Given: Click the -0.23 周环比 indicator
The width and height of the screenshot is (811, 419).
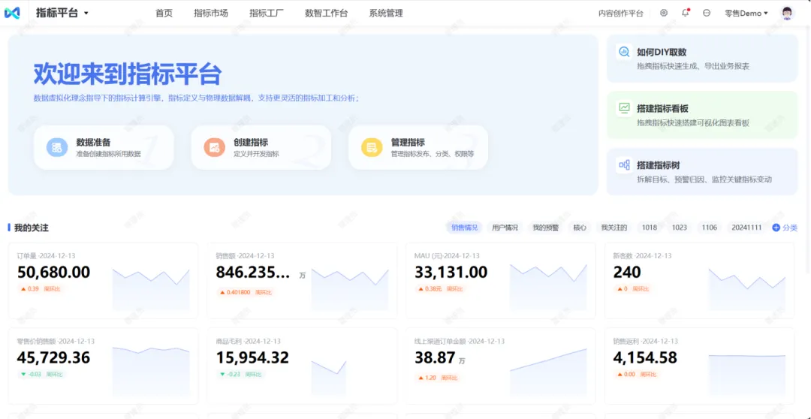Looking at the screenshot, I should (x=240, y=374).
